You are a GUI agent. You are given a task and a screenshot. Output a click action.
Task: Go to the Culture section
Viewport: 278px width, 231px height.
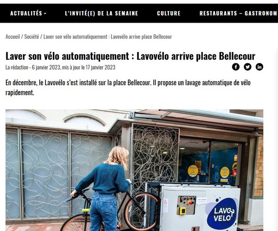(x=169, y=13)
